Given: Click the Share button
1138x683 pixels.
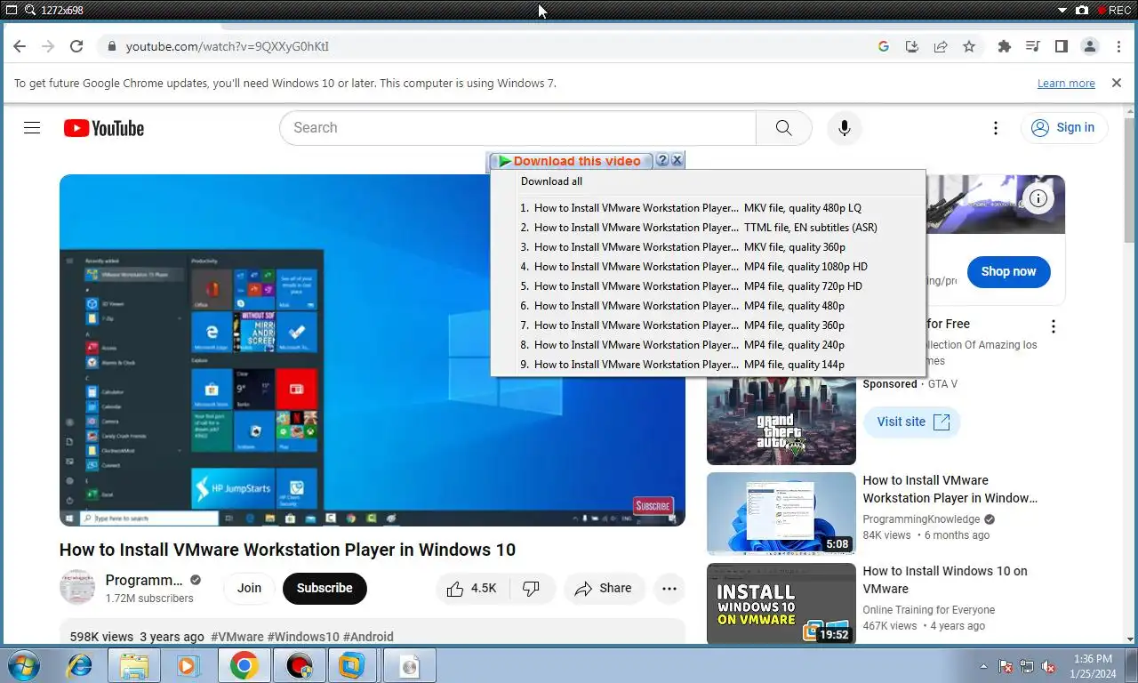Looking at the screenshot, I should (x=603, y=589).
